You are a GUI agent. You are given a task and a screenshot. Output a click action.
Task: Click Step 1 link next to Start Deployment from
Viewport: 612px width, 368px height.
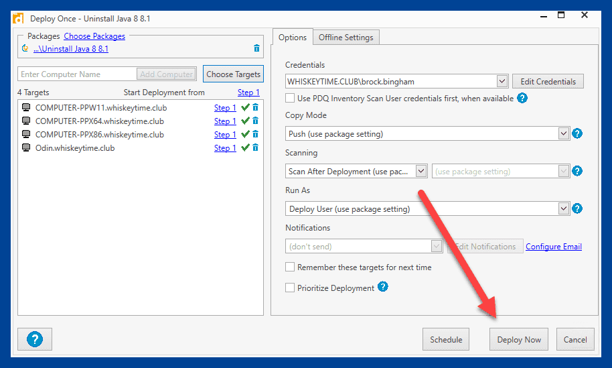[248, 93]
